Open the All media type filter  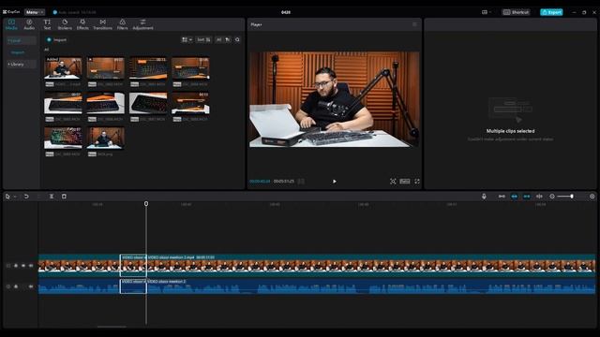[218, 39]
